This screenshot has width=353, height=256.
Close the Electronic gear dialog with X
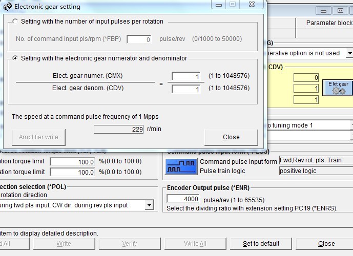[252, 5]
